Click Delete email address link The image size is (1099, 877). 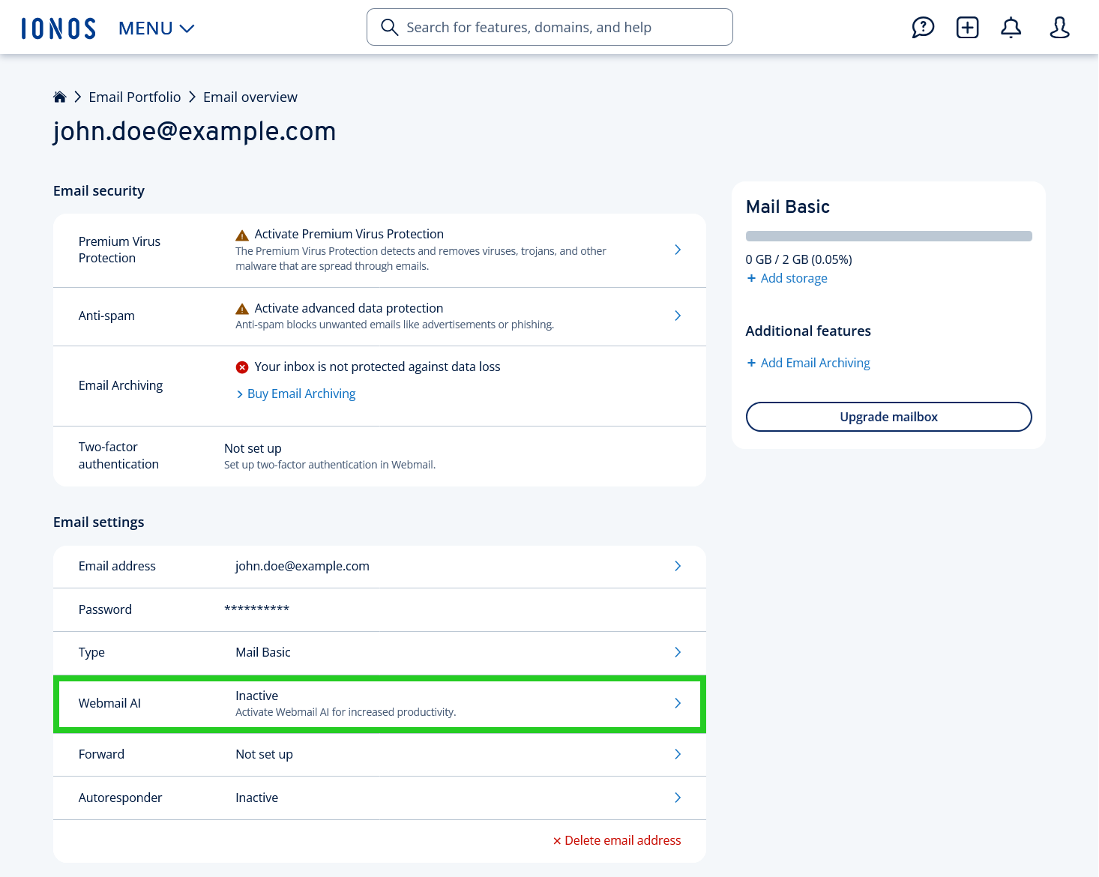[617, 840]
